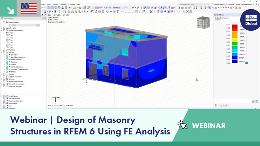Click the red color legend swatch
Viewport: 260px width, 146px height.
[235, 30]
